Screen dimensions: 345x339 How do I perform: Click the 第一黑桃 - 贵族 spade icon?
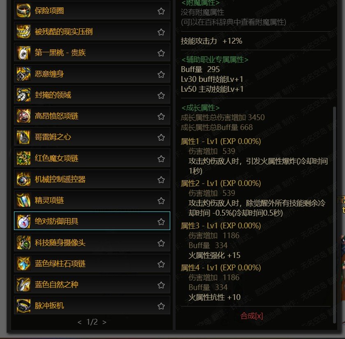pos(23,53)
